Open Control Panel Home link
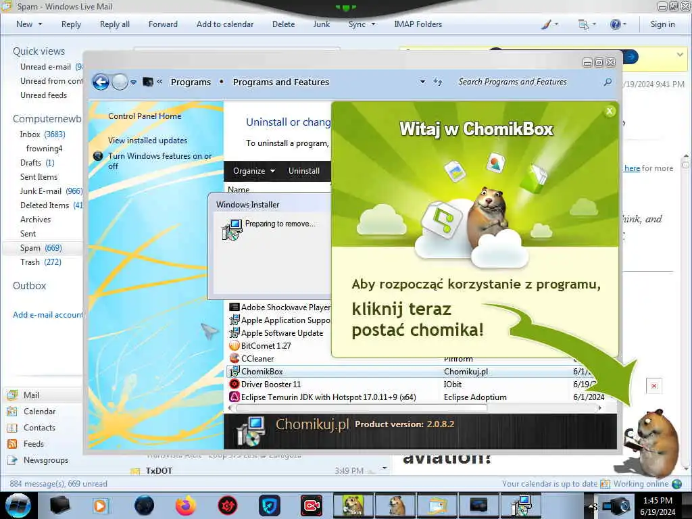 click(145, 116)
